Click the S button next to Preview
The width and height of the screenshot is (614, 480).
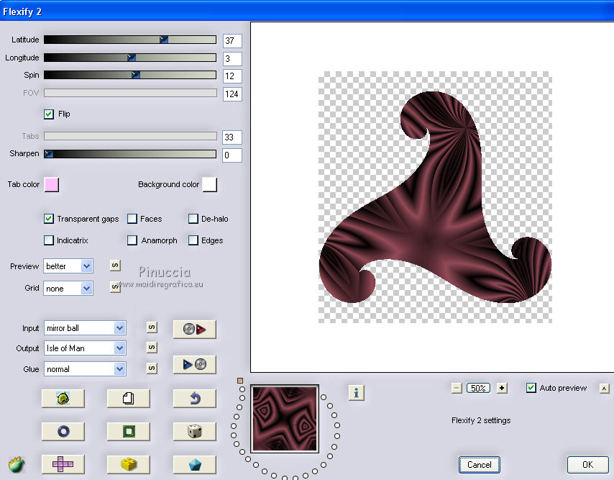click(x=115, y=266)
